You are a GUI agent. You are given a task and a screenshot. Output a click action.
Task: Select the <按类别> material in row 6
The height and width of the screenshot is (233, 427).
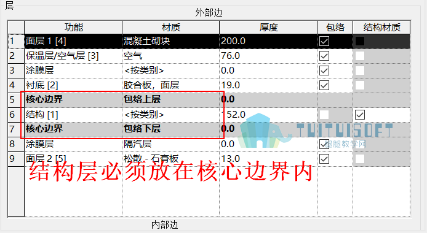coord(171,115)
